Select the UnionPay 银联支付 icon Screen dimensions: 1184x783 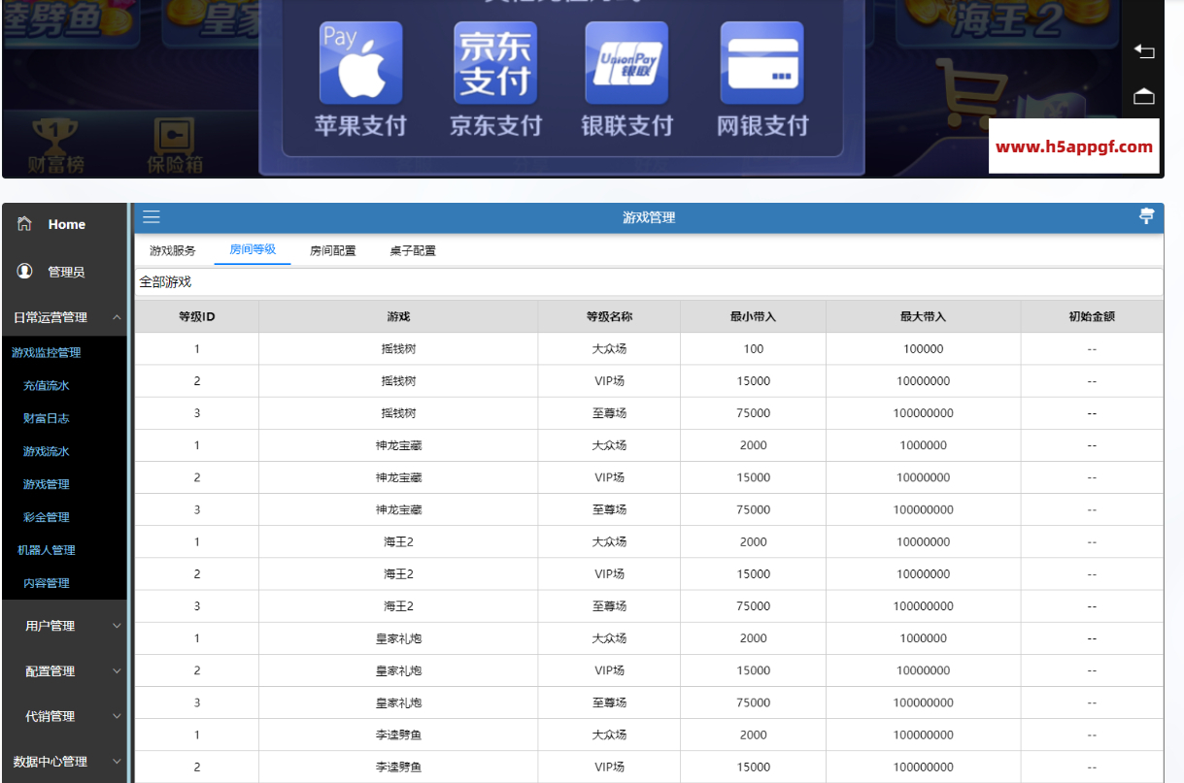[x=626, y=63]
